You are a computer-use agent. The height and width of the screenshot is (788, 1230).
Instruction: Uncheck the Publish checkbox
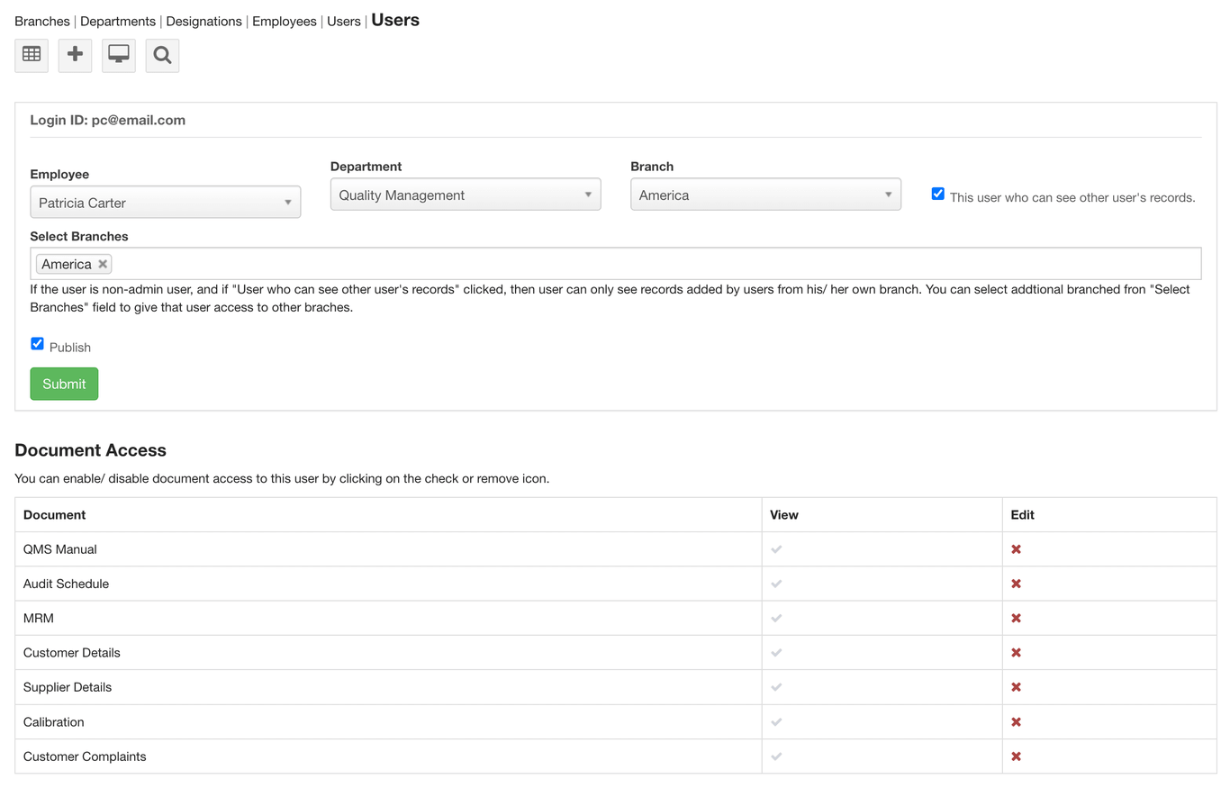pos(37,343)
